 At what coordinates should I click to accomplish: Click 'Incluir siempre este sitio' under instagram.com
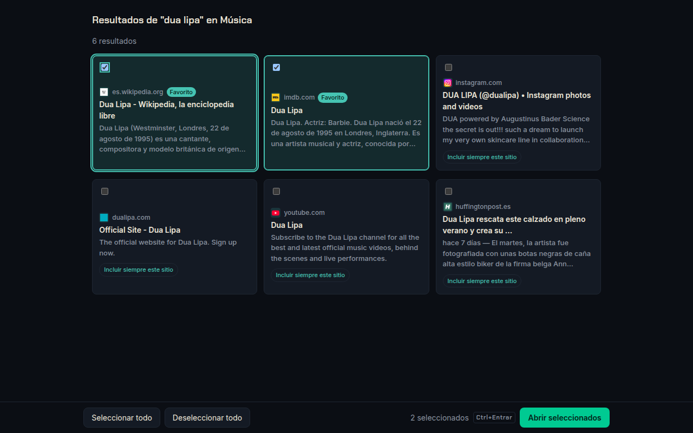pos(482,157)
